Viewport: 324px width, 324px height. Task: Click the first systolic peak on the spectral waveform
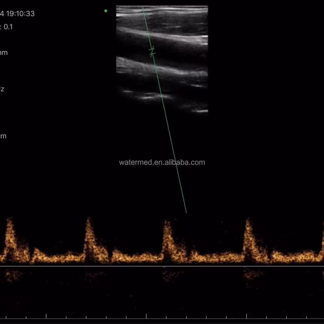tap(9, 222)
